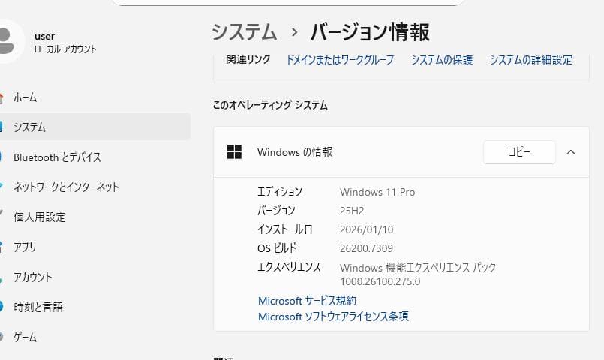Open ドメインまたはワークグループ link

tap(340, 60)
